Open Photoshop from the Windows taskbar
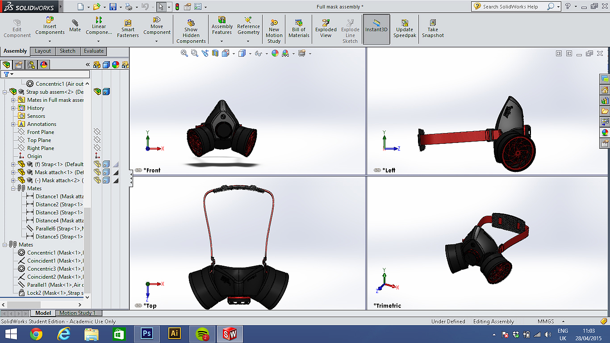This screenshot has height=343, width=610. click(x=147, y=334)
